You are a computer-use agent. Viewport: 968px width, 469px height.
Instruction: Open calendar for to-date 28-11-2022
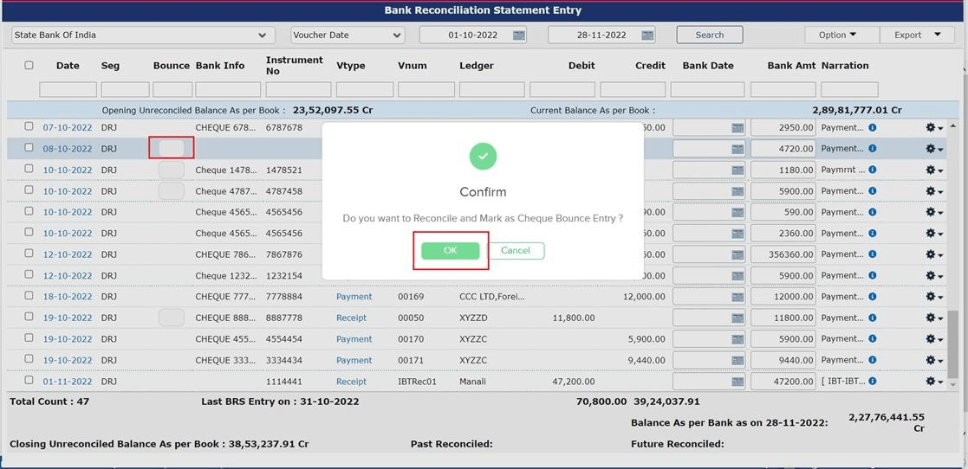pyautogui.click(x=647, y=35)
